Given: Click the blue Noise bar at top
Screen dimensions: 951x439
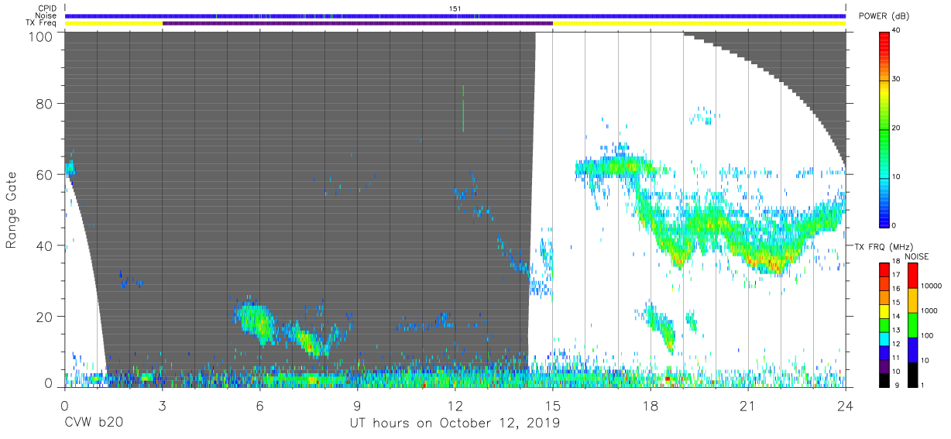Looking at the screenshot, I should 455,15.
